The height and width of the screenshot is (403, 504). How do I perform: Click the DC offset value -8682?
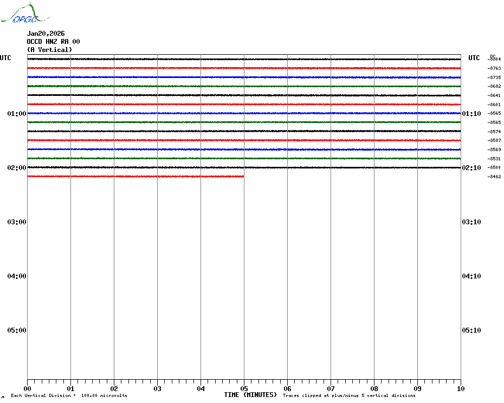tap(494, 87)
